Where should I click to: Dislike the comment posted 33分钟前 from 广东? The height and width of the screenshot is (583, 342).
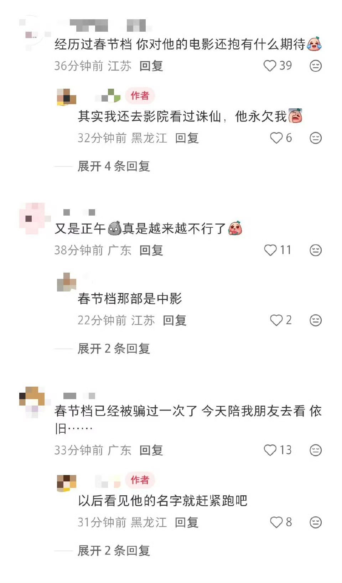(x=316, y=450)
